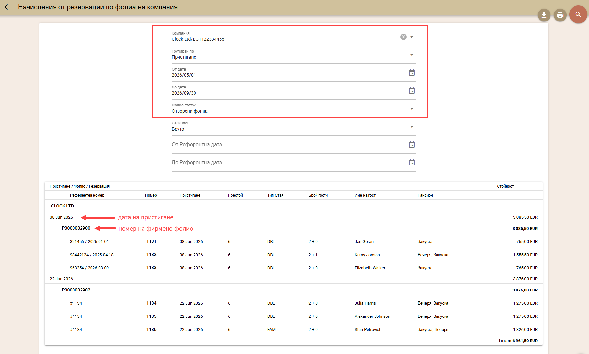Edit the От дата value 2026/05/01

(184, 75)
